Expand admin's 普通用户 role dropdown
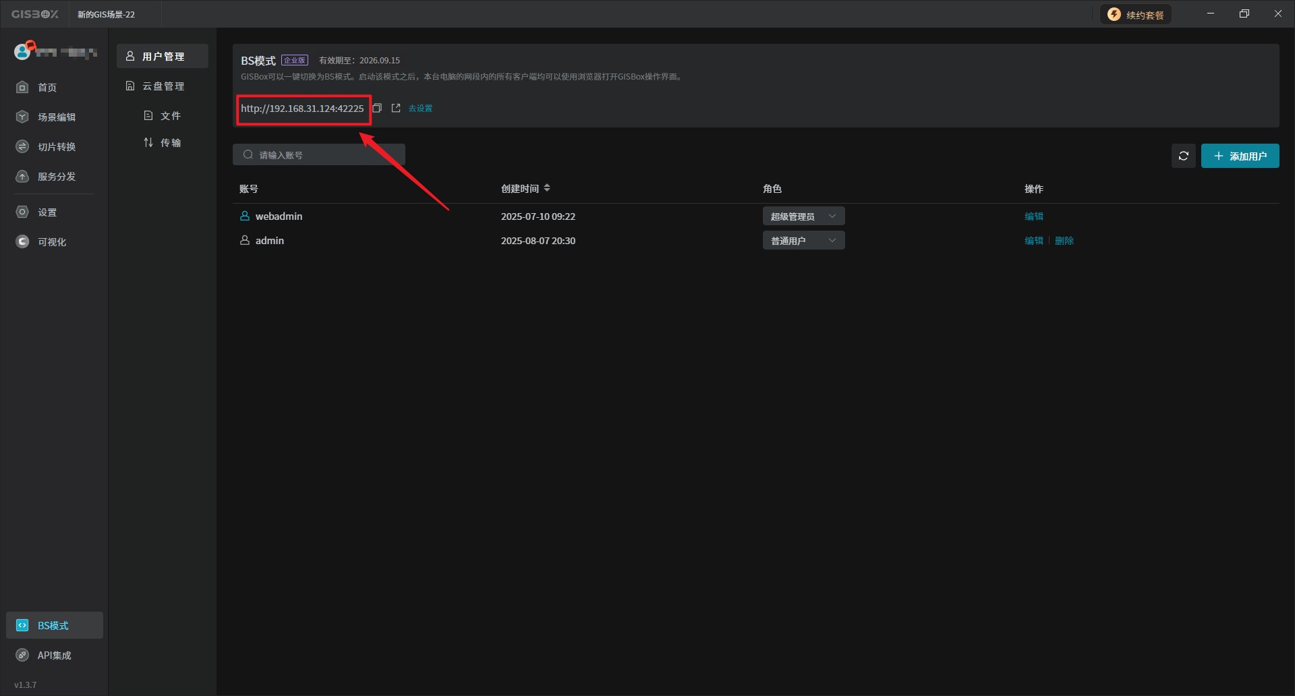The image size is (1295, 696). point(803,241)
